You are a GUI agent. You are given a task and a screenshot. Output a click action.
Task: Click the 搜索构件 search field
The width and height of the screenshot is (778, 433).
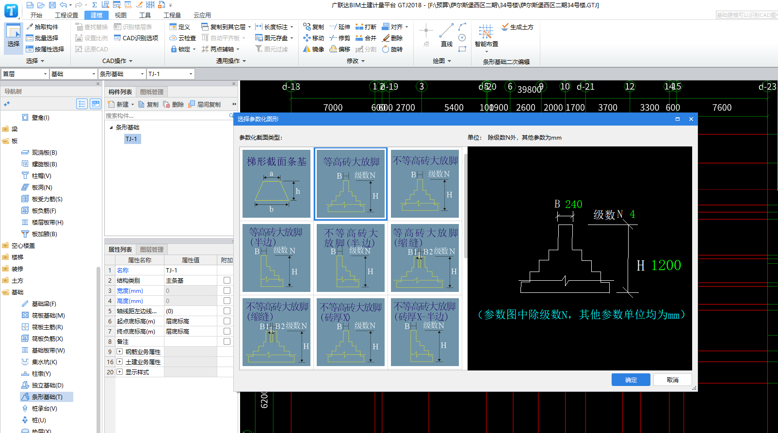click(167, 115)
